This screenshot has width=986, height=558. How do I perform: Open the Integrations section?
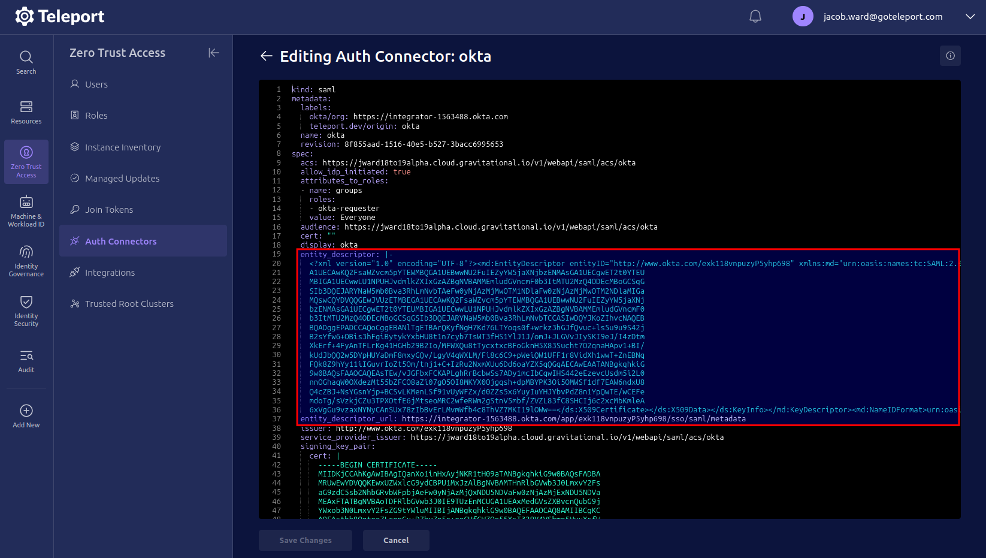(x=110, y=272)
